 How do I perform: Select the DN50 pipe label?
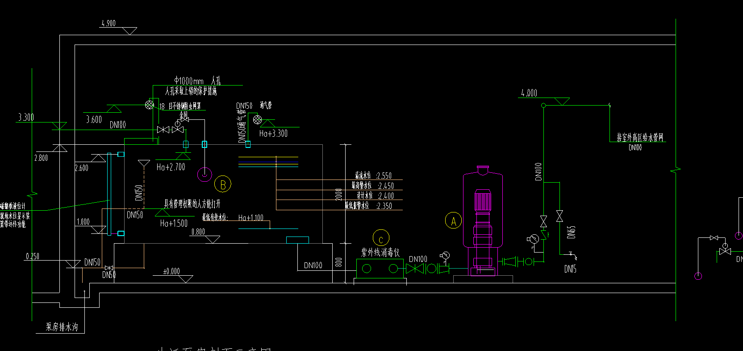[x=109, y=275]
